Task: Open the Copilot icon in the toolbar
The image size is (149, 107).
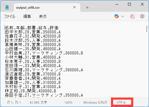Action: click(117, 16)
